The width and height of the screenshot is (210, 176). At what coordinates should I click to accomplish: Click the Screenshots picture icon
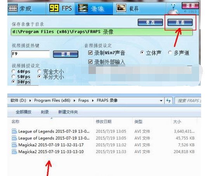(x=121, y=8)
